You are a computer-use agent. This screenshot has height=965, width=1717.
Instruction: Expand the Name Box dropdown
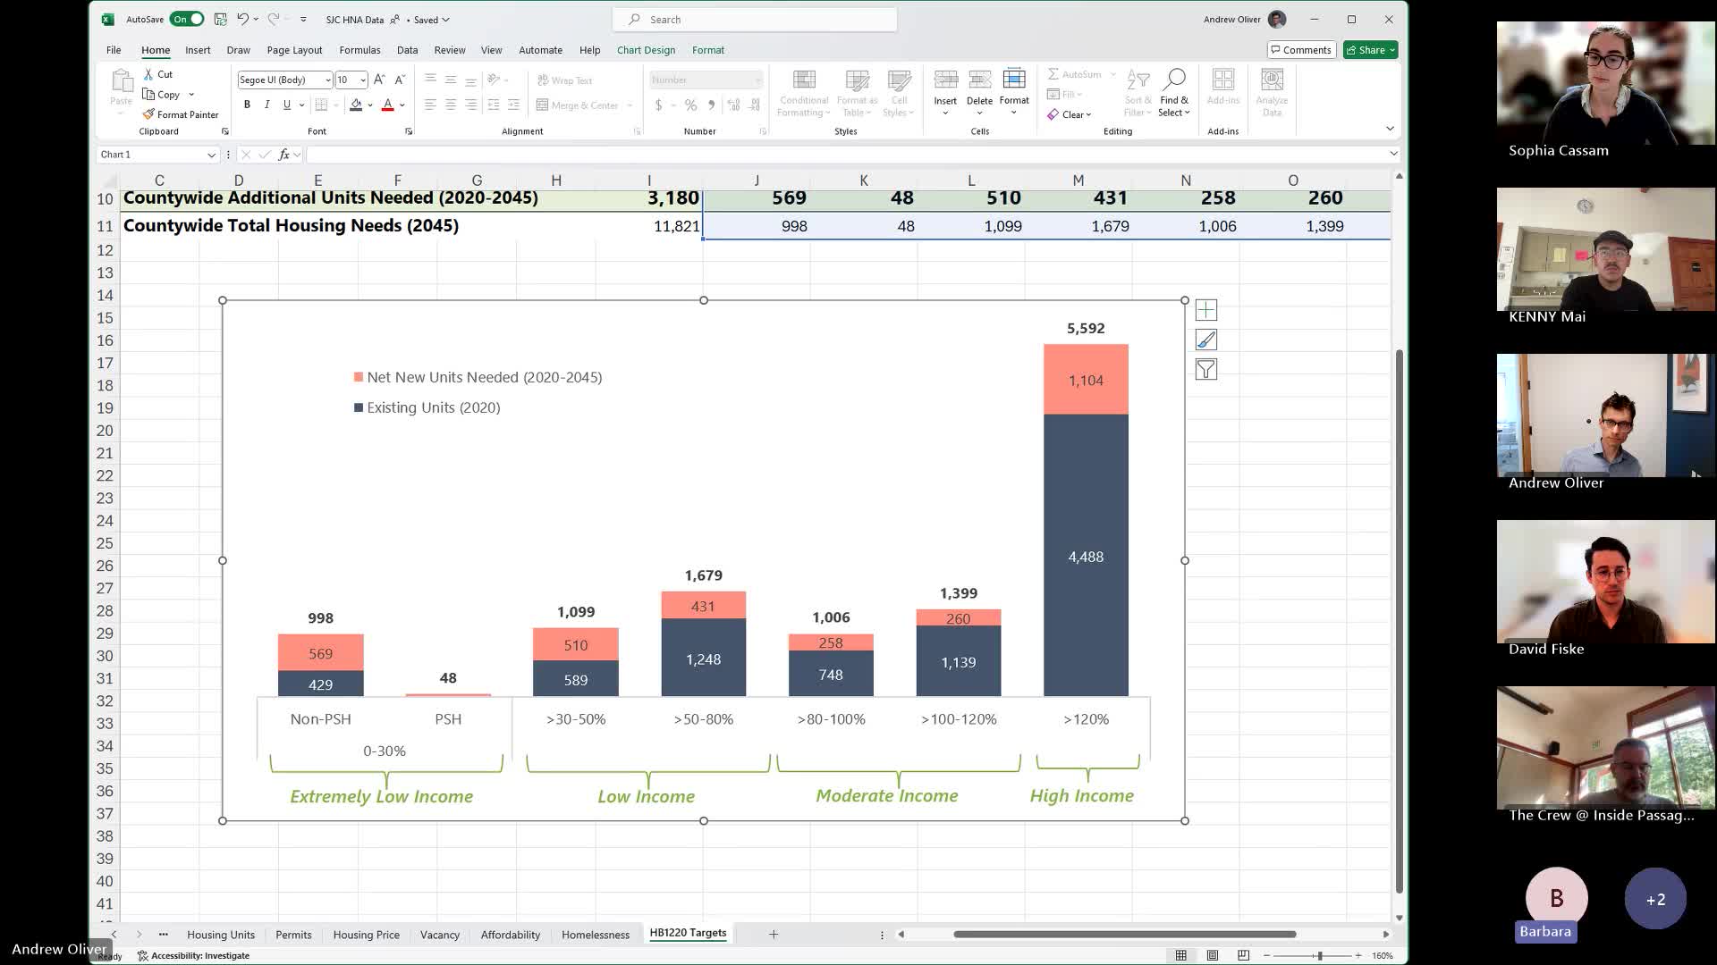[211, 155]
